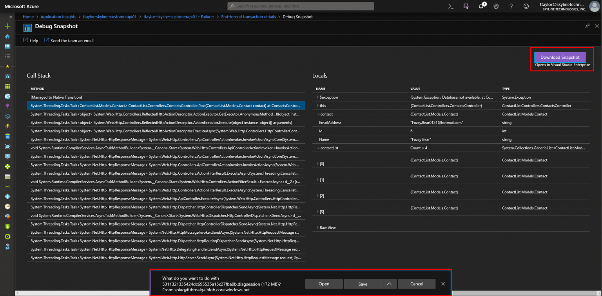602x296 pixels.
Task: Collapse the contactList variable node
Action: [317, 148]
